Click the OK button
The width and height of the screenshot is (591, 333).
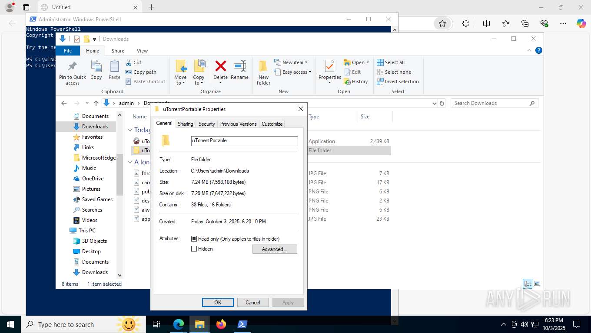click(x=218, y=303)
